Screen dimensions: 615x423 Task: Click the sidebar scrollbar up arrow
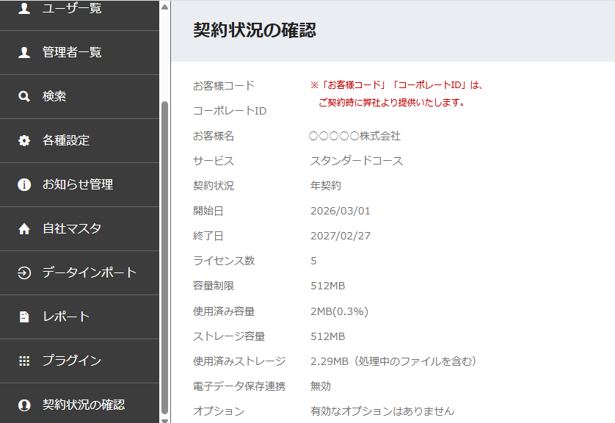[x=164, y=7]
